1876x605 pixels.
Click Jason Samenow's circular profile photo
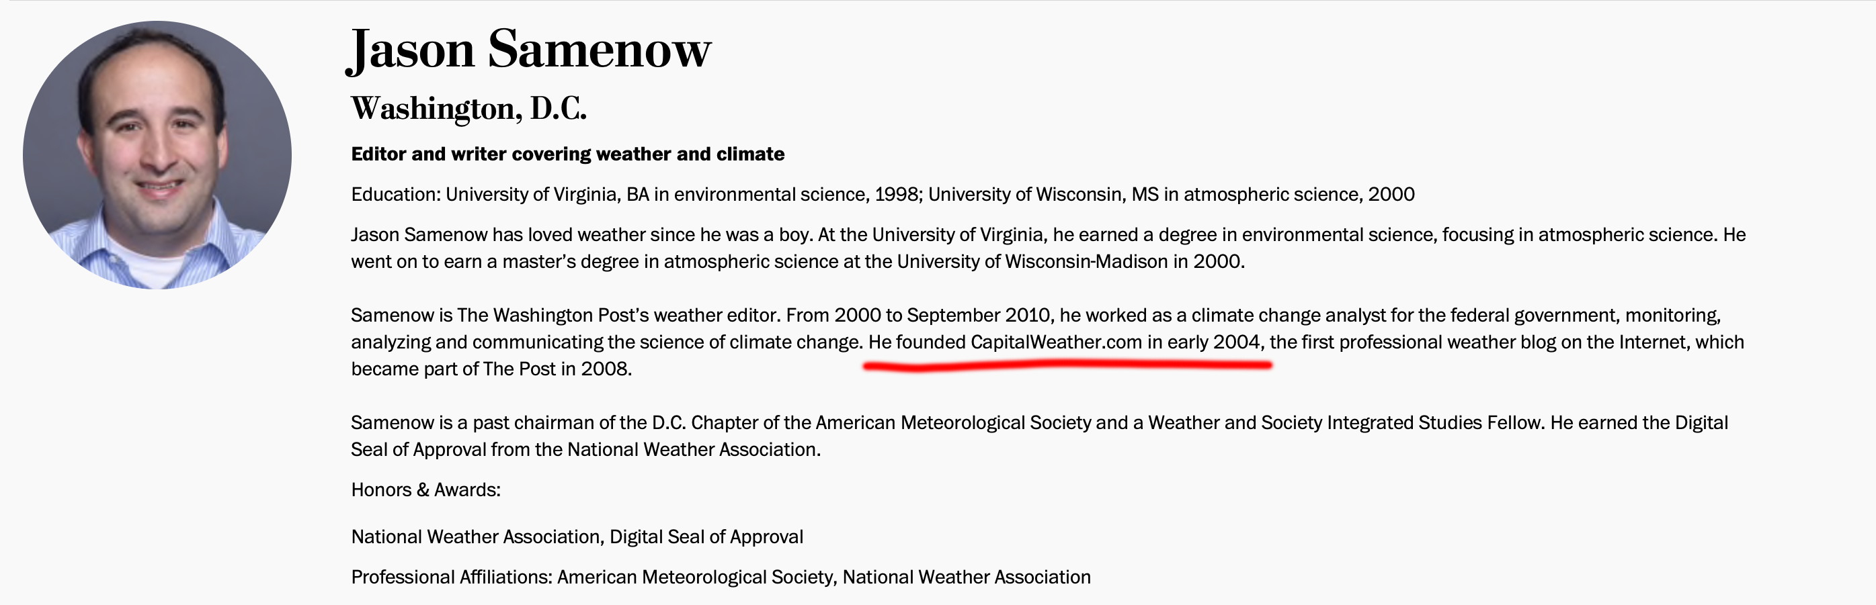point(157,155)
